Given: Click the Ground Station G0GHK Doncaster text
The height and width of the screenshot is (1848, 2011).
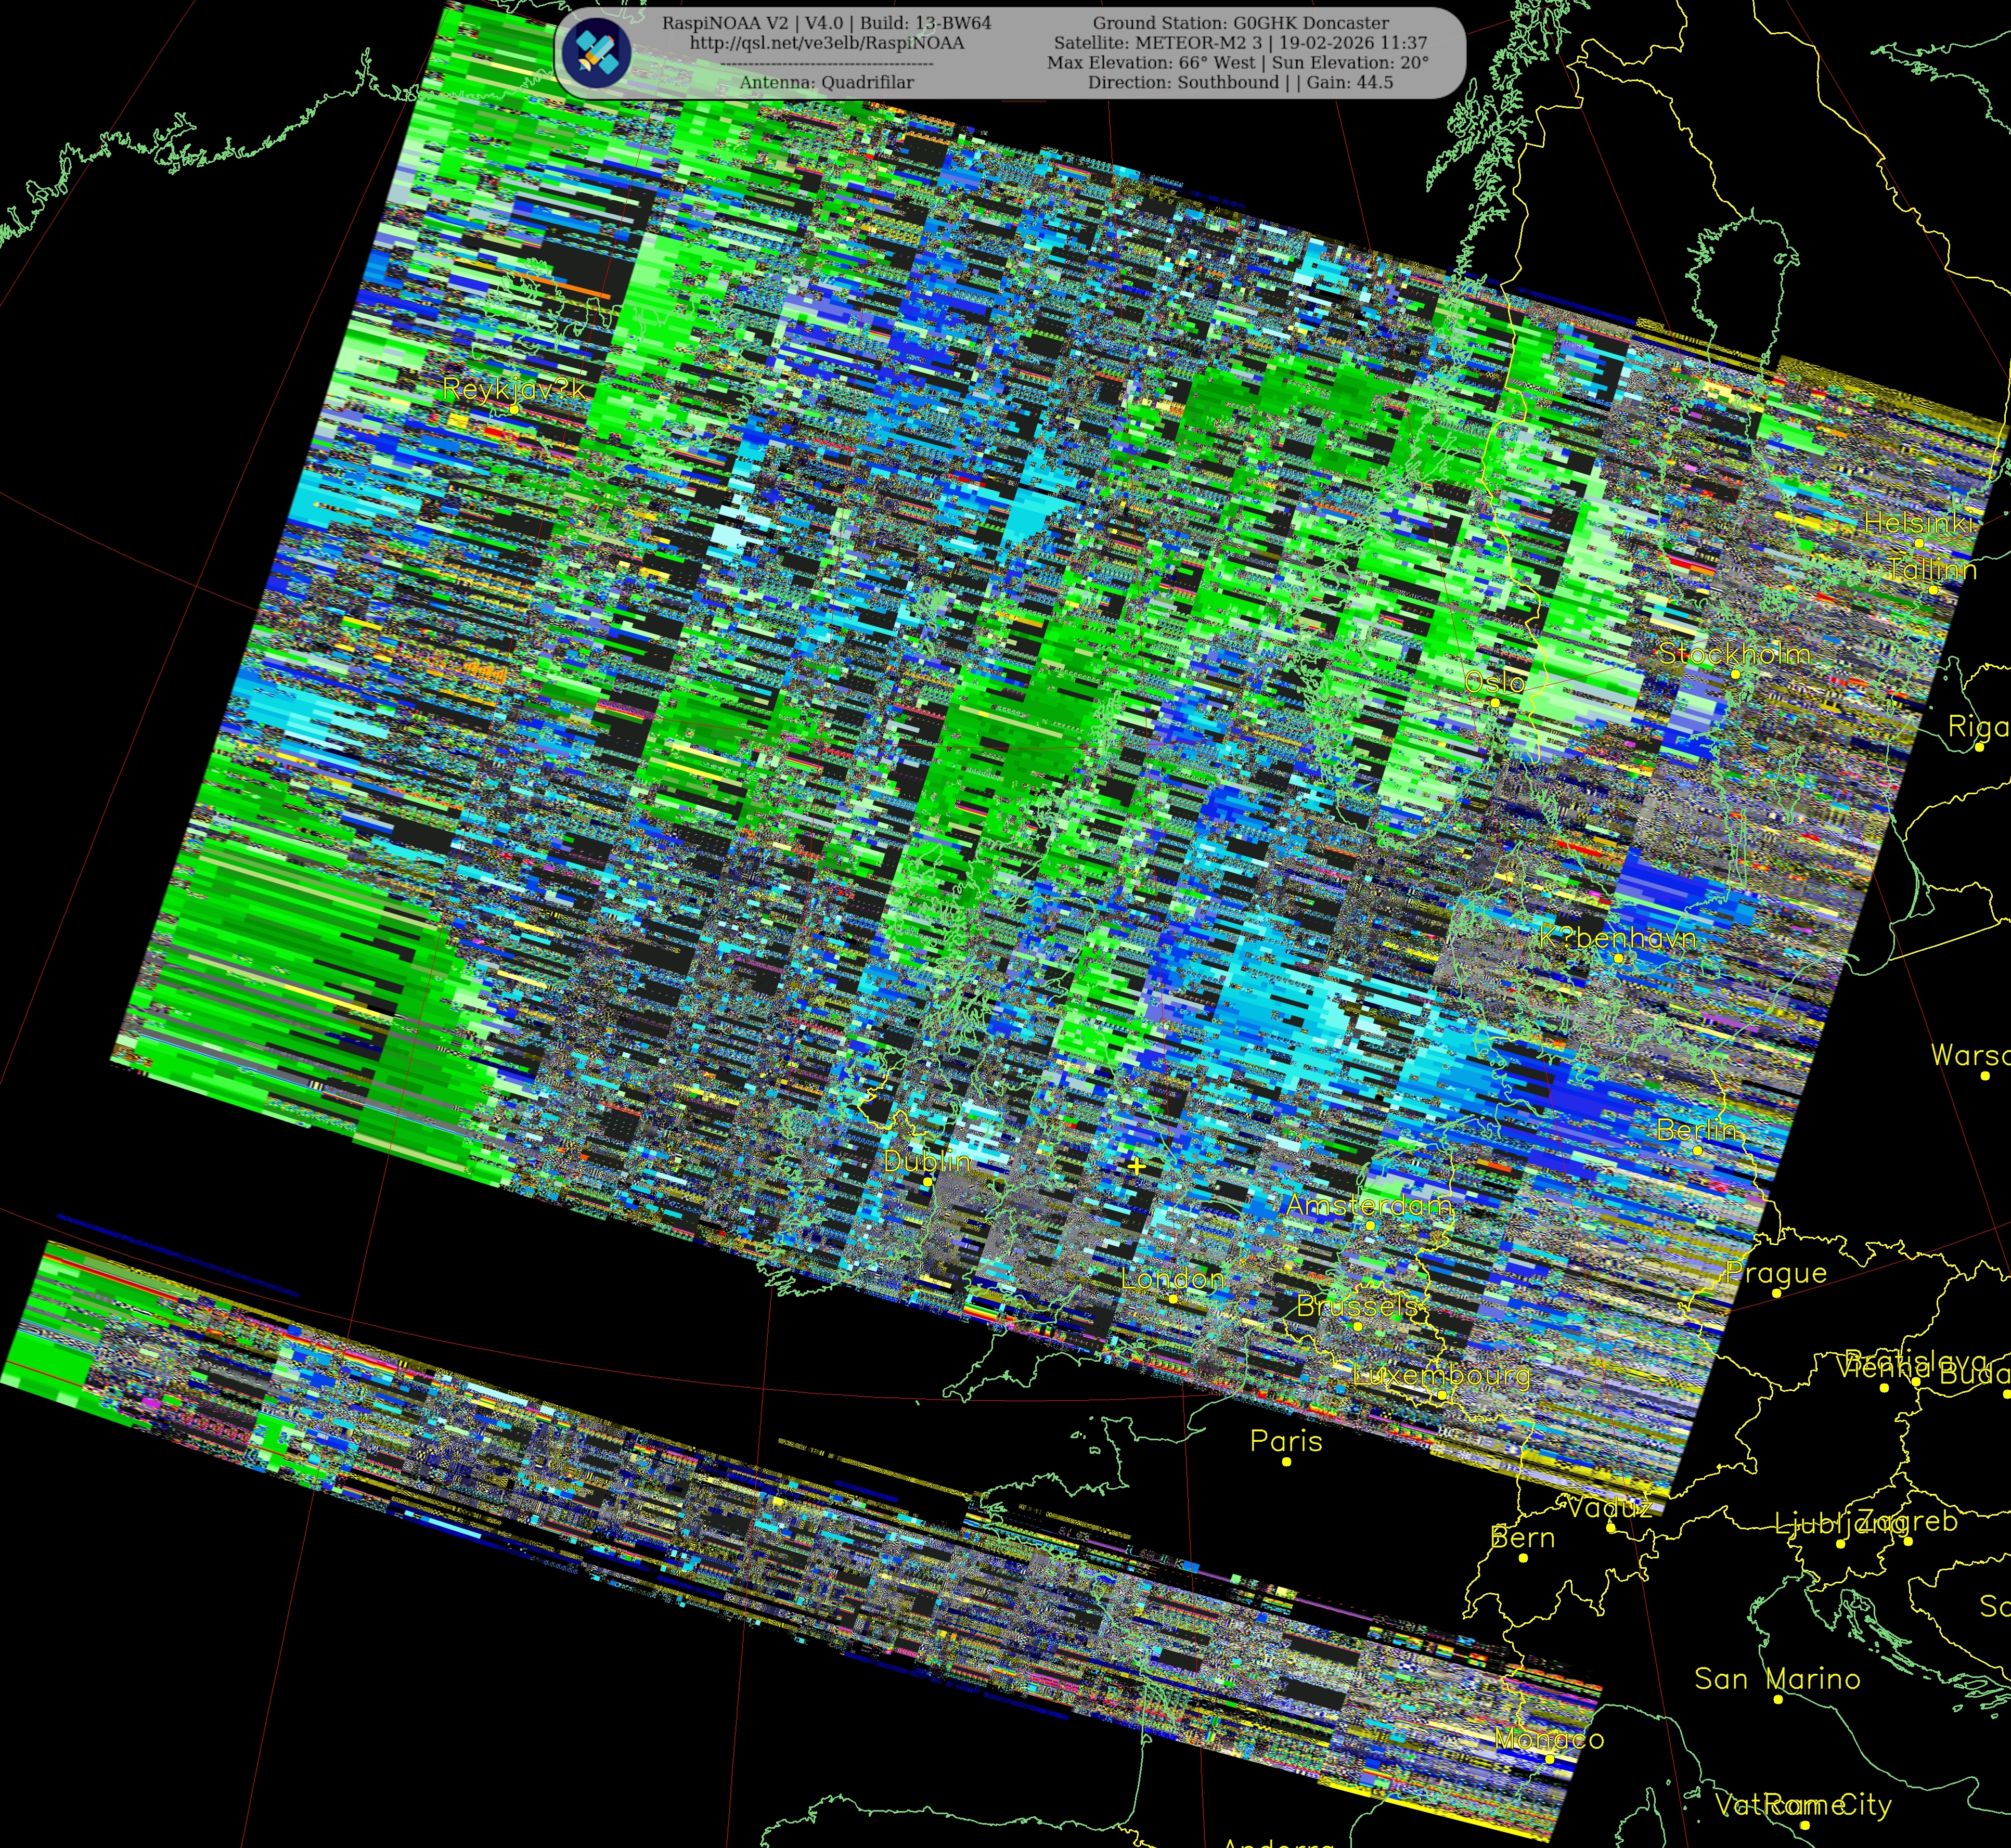Looking at the screenshot, I should 1240,23.
